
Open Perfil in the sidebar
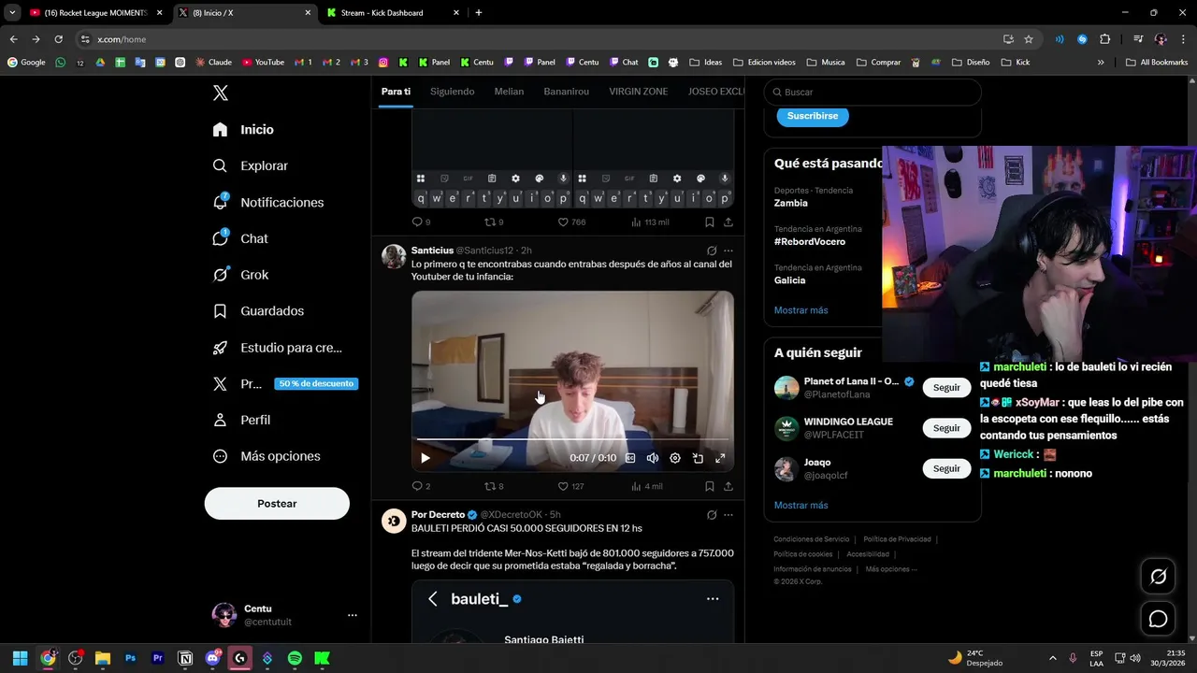pos(240,420)
